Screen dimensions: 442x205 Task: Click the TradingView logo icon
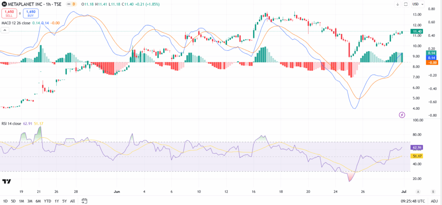[x=6, y=181]
